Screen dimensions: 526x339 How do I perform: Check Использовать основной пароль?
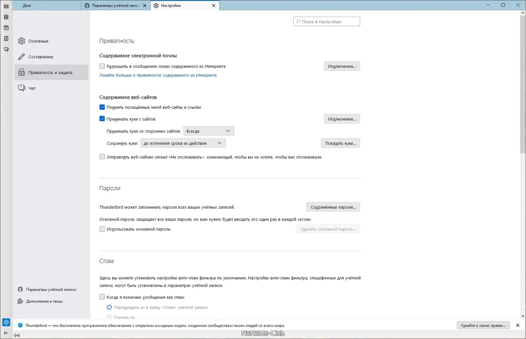[102, 229]
